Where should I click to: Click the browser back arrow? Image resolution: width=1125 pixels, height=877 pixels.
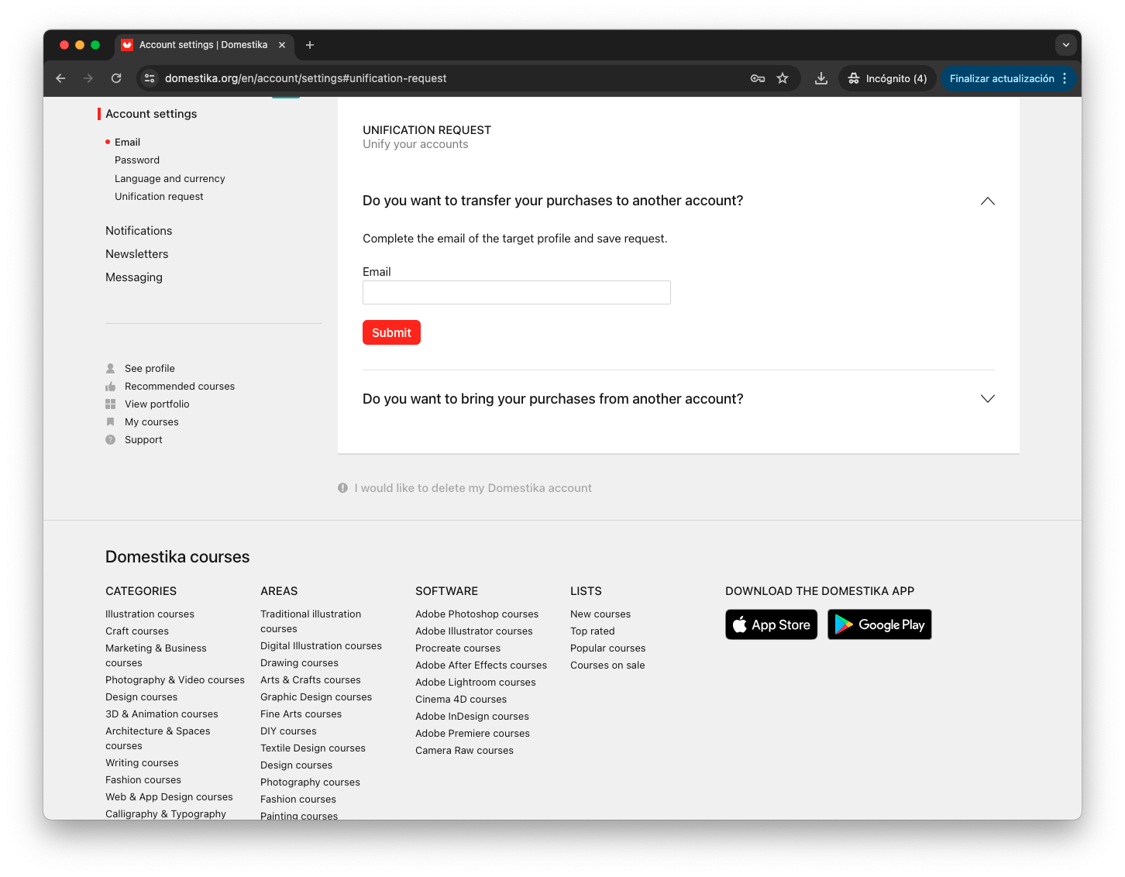[60, 78]
